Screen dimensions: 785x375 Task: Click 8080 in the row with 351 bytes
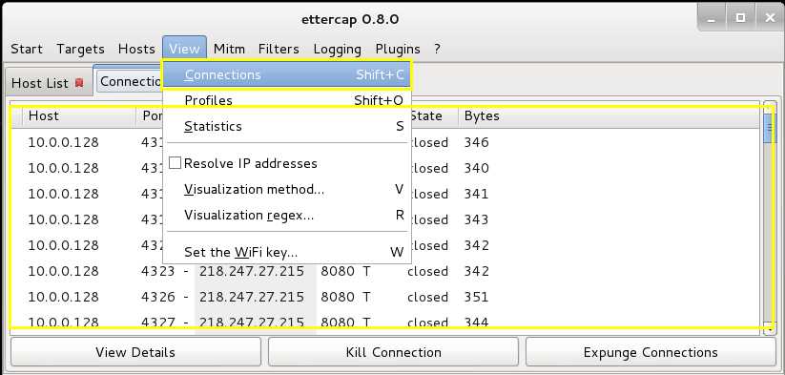(338, 297)
